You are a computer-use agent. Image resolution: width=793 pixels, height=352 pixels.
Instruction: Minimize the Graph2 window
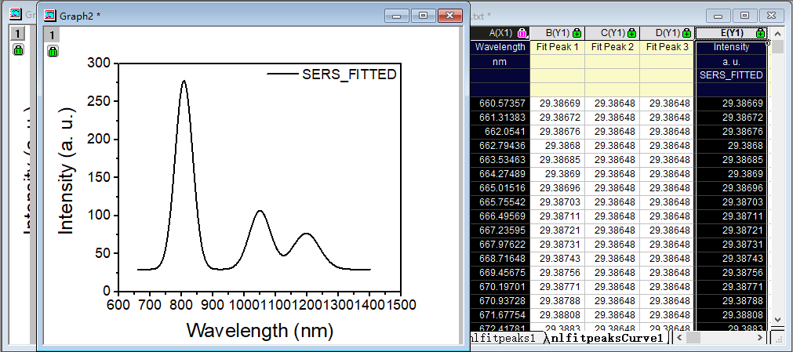tap(397, 16)
